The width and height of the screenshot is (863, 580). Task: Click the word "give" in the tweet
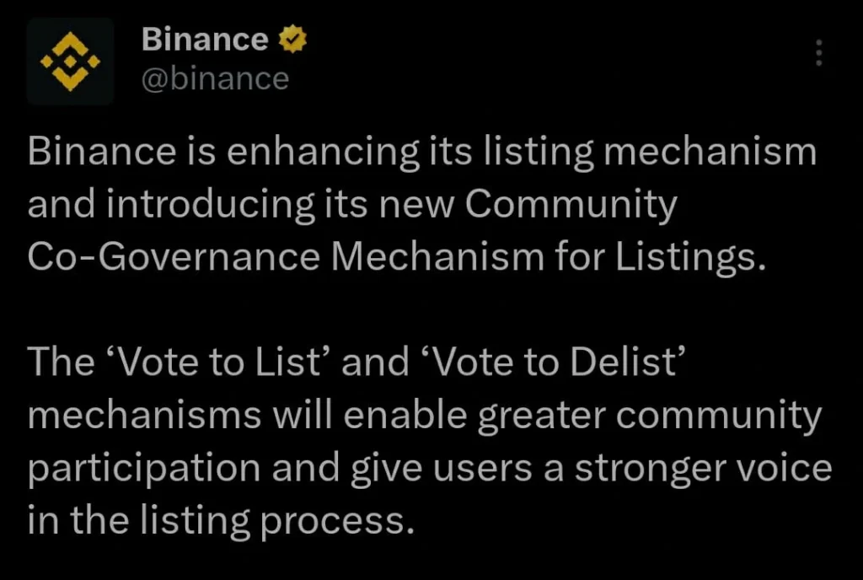pos(376,469)
